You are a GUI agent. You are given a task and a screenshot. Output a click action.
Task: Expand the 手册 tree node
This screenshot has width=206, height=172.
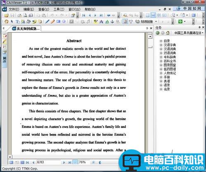point(161,77)
